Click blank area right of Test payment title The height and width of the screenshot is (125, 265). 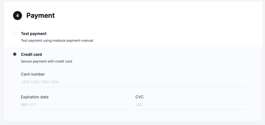[152, 34]
